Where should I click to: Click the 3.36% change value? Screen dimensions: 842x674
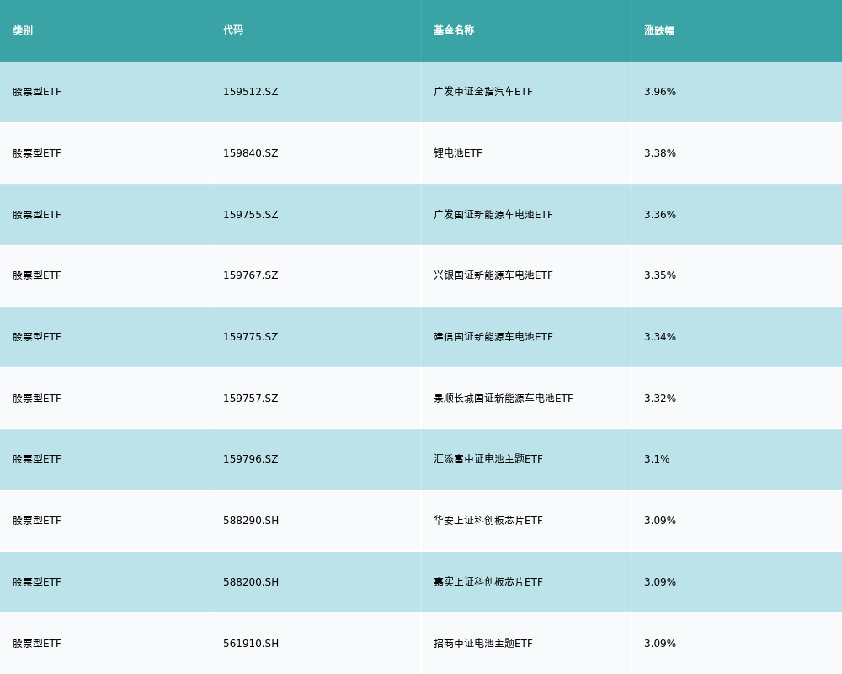[660, 215]
